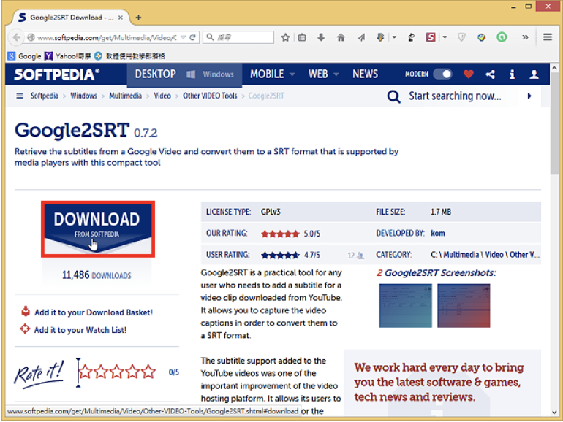The image size is (563, 422).
Task: Click the red S extension icon
Action: point(431,37)
